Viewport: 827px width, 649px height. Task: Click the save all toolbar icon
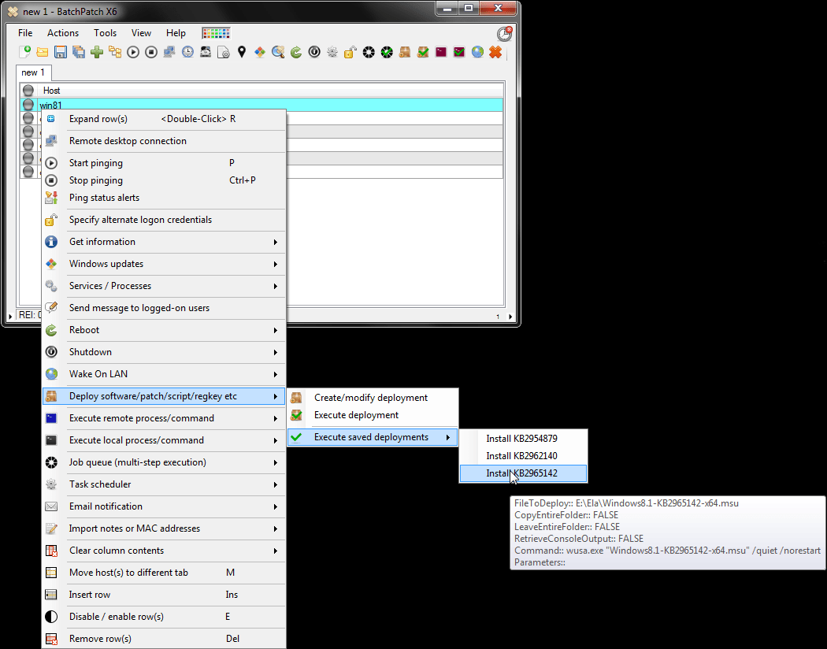point(79,52)
